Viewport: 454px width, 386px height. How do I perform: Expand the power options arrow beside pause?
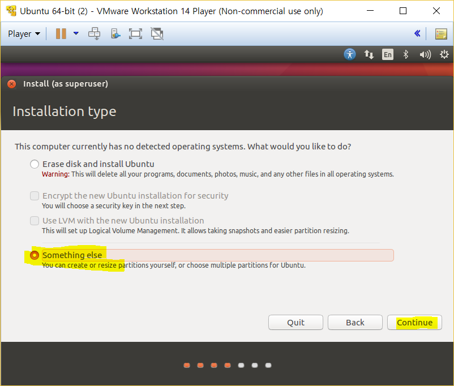pyautogui.click(x=76, y=33)
